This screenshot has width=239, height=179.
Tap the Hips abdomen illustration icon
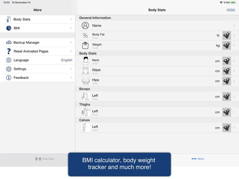[x=85, y=81]
